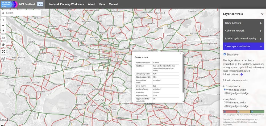Zoom out of the map with minus button

tap(3, 26)
